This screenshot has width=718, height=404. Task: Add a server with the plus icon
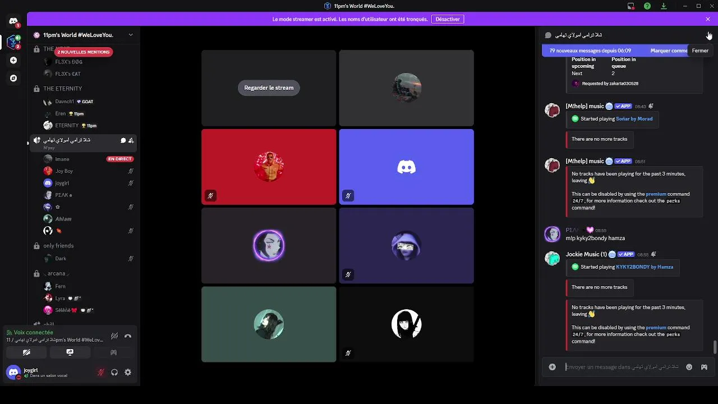tap(13, 60)
